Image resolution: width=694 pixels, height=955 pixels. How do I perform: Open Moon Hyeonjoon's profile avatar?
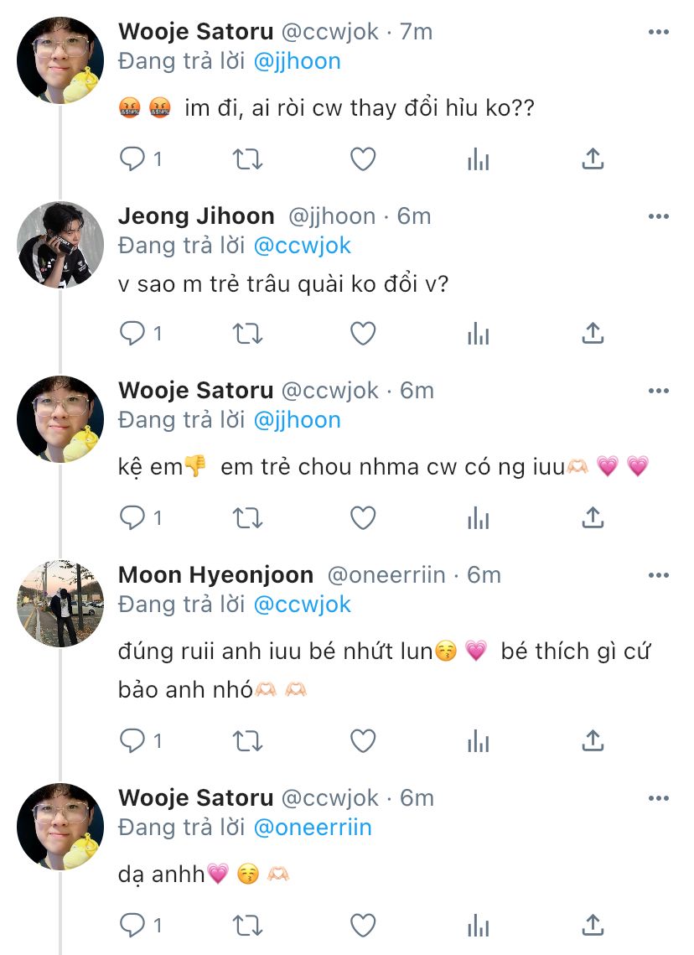(60, 604)
